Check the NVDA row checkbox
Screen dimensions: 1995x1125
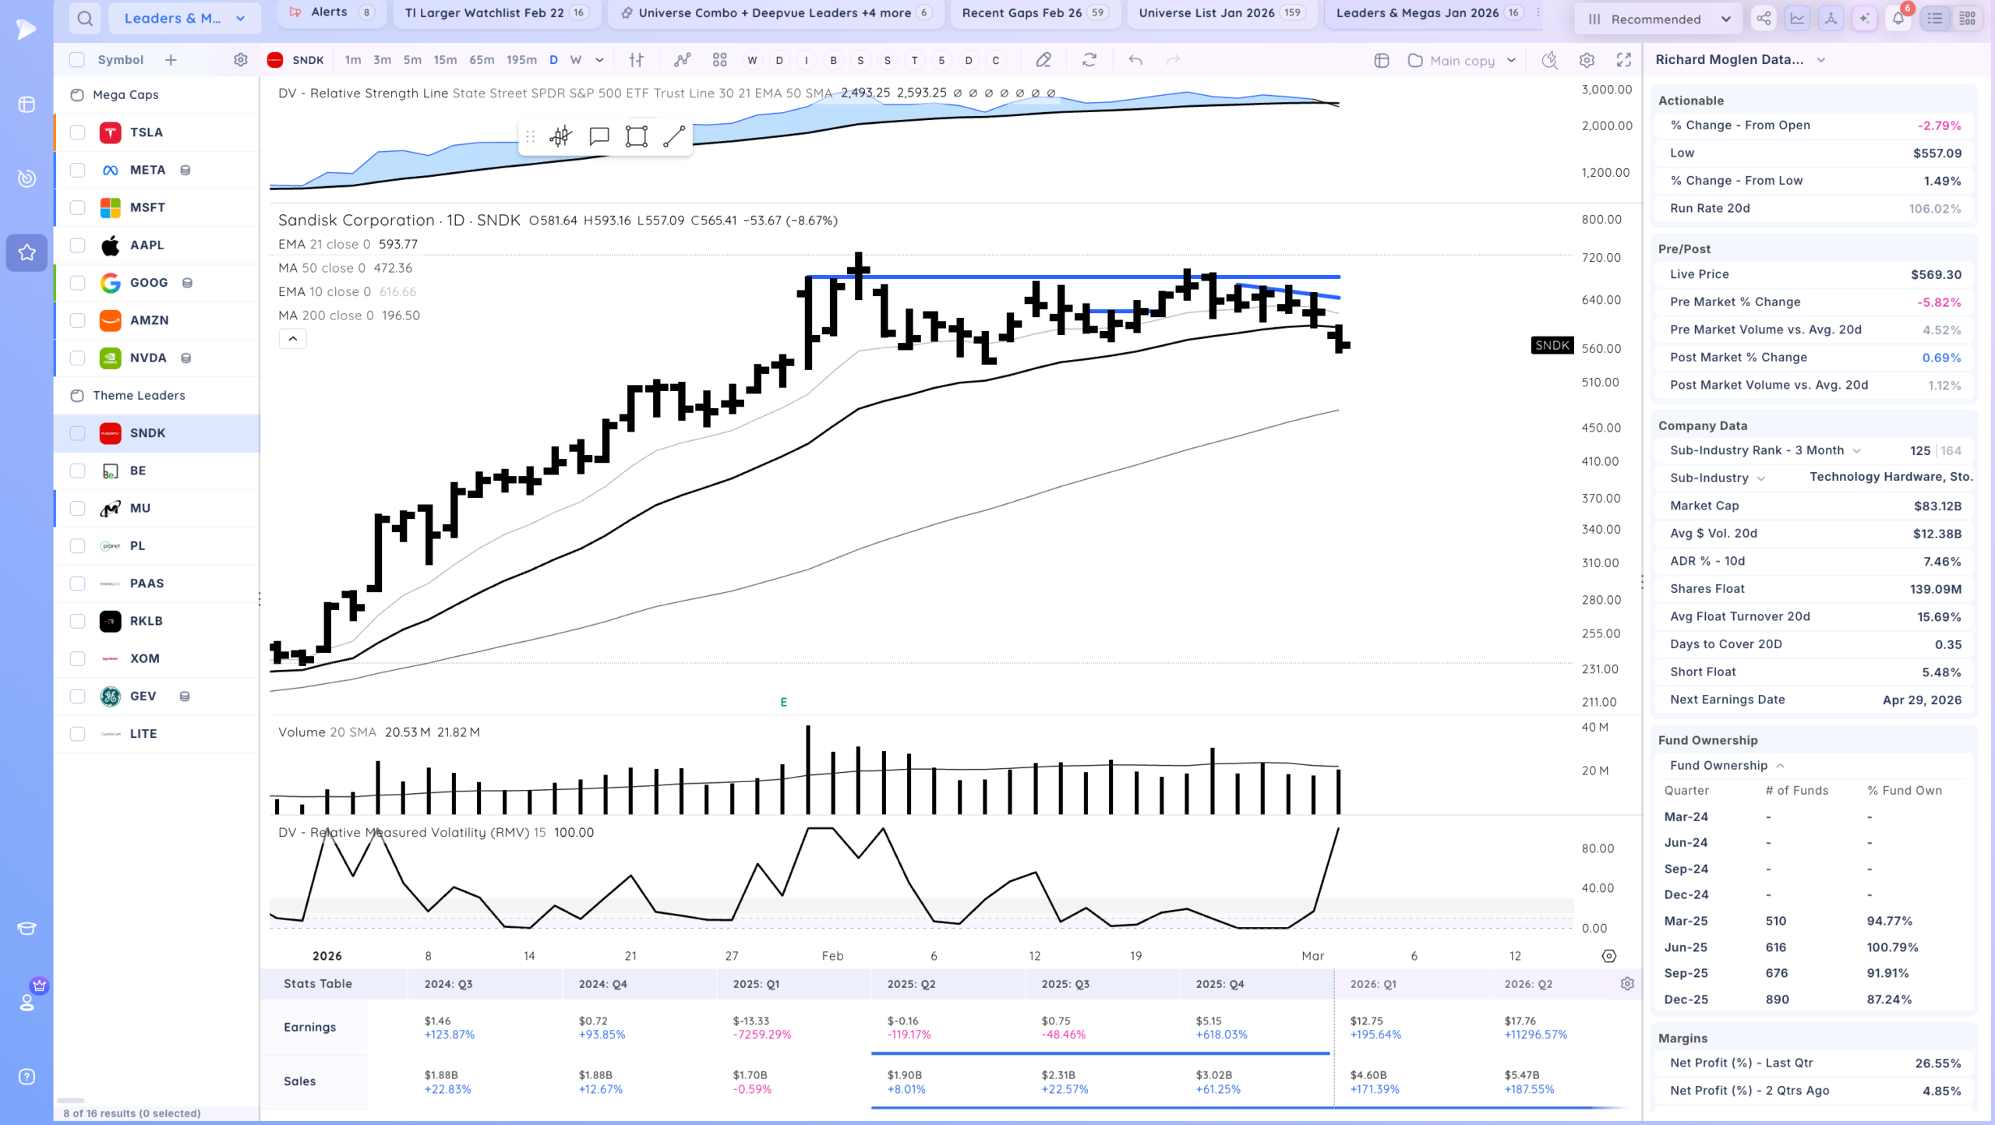coord(77,358)
